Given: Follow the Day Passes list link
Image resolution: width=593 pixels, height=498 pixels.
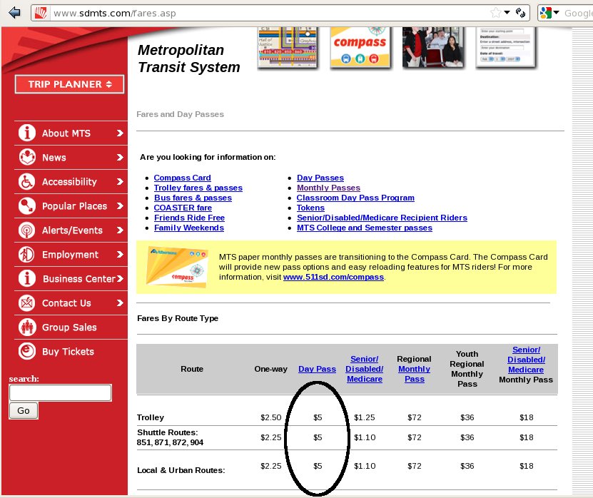Looking at the screenshot, I should coord(320,178).
